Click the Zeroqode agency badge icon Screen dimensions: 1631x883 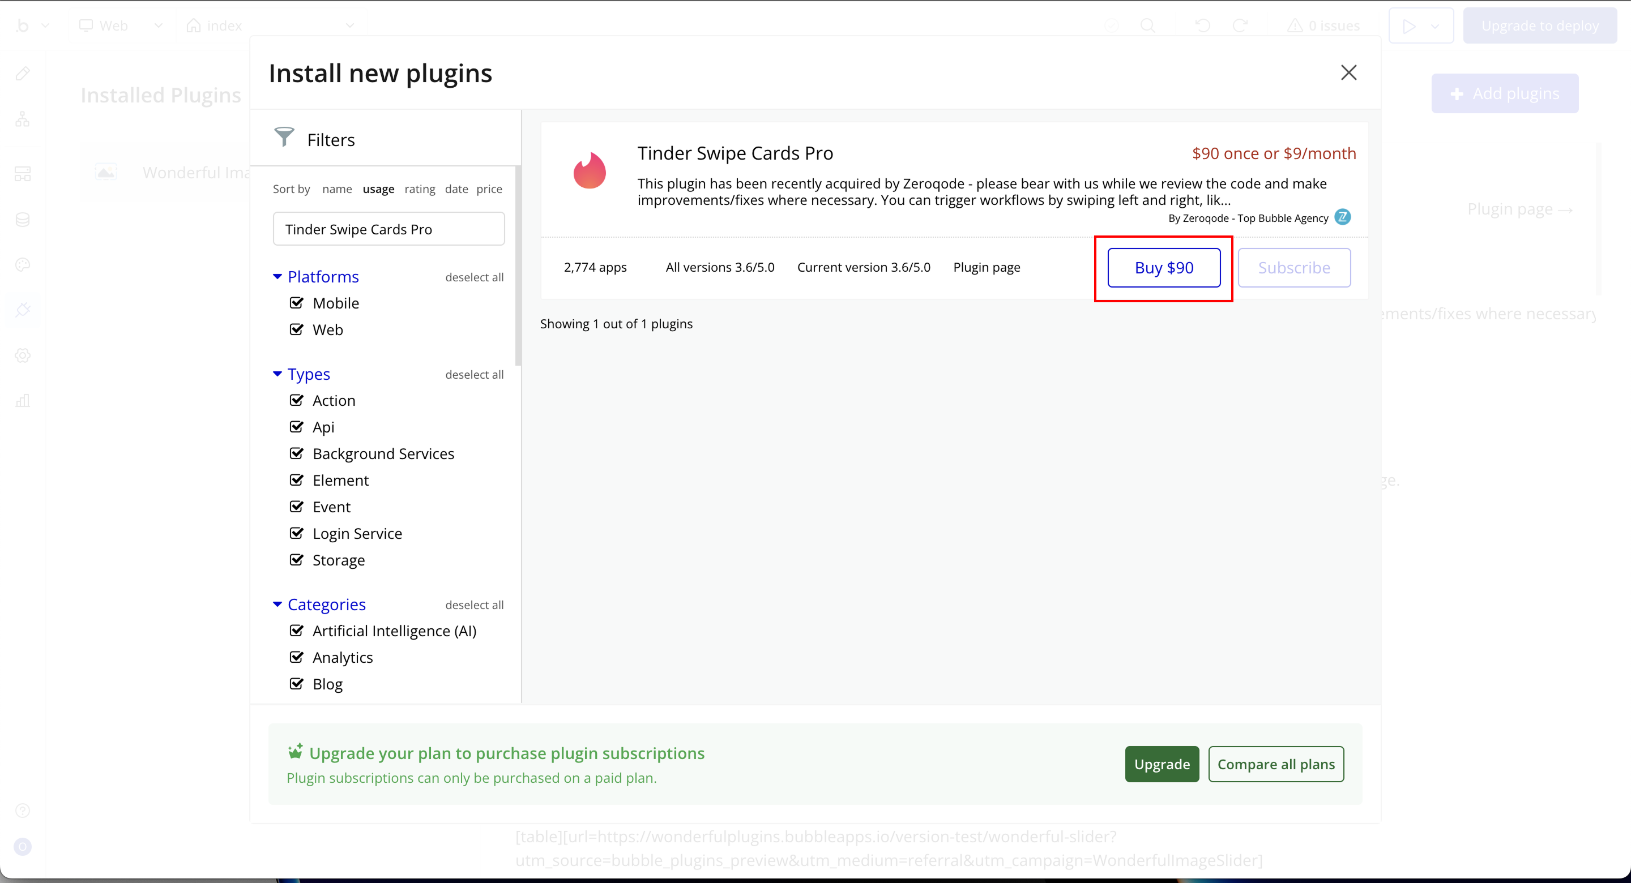click(x=1342, y=217)
